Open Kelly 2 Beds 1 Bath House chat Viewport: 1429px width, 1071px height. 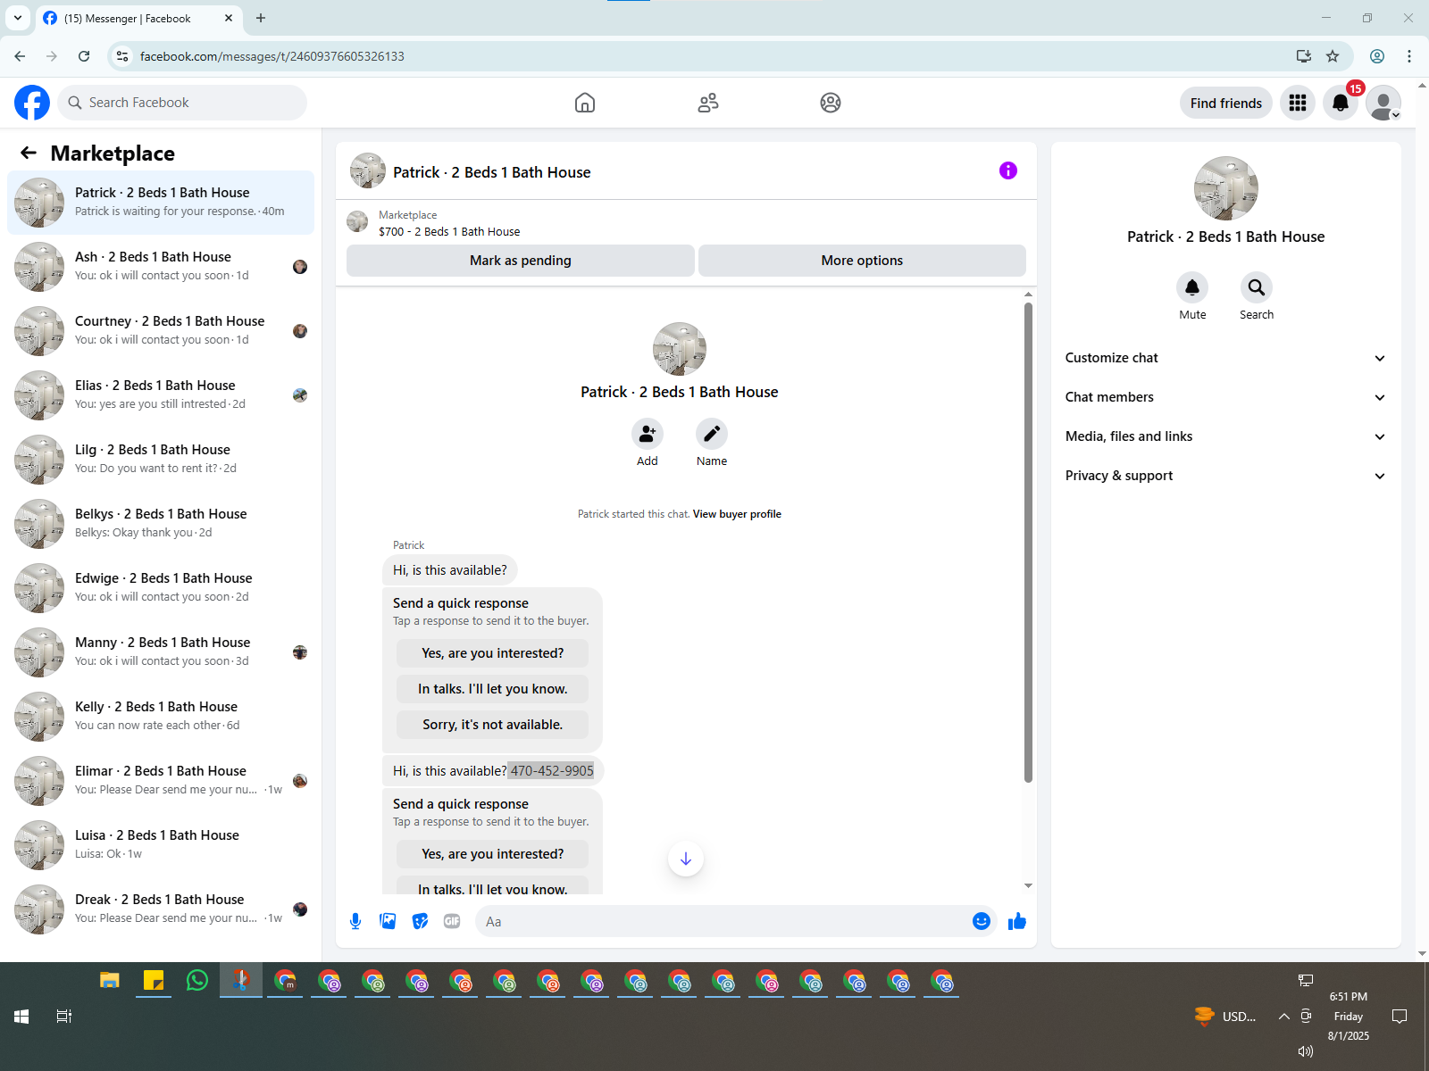point(161,717)
